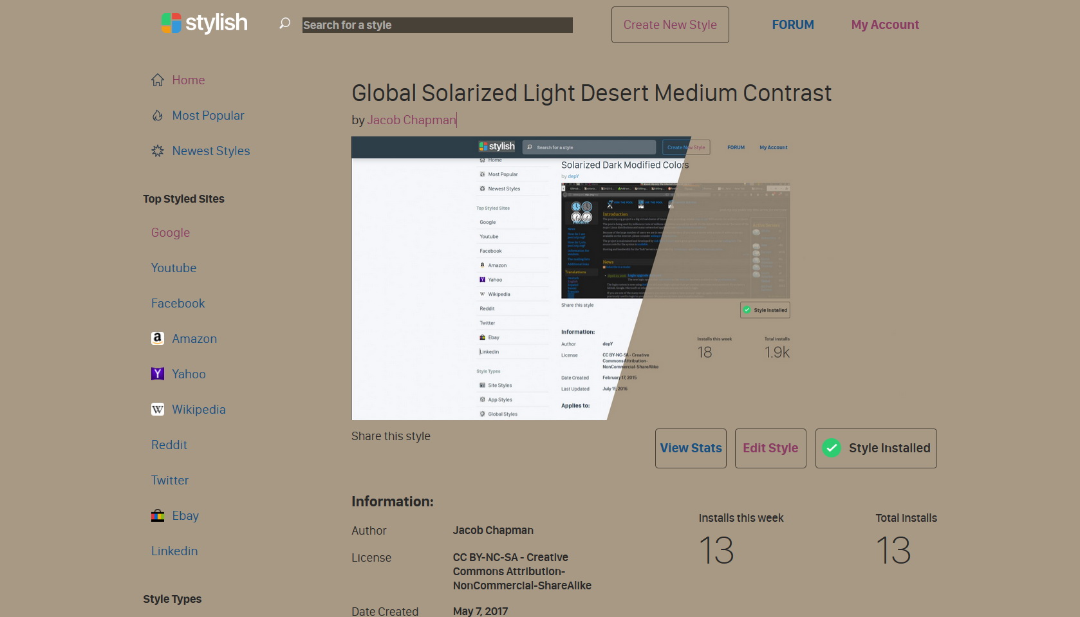1080x617 pixels.
Task: Click the Edit Style button
Action: [x=770, y=448]
